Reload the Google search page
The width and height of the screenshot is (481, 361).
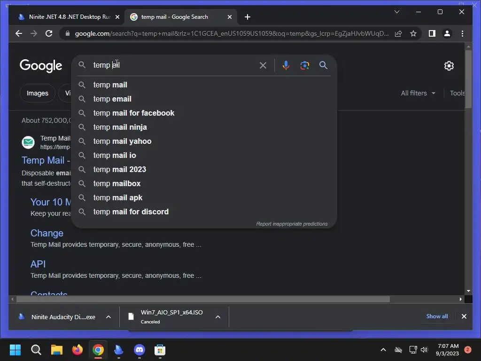49,33
